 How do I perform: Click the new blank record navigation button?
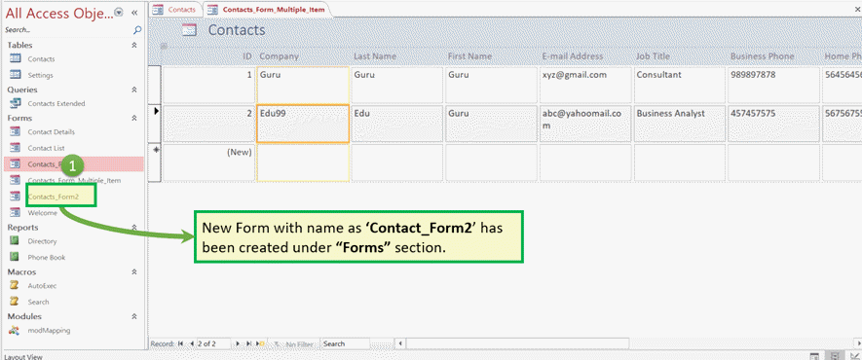(262, 344)
